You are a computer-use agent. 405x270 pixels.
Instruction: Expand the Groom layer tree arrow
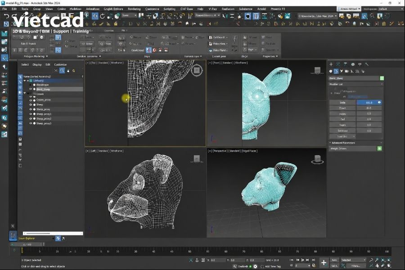25,93
